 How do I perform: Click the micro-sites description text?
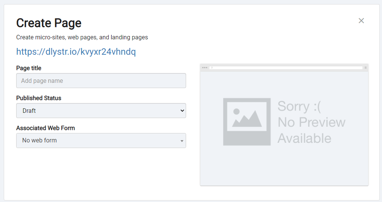[82, 37]
